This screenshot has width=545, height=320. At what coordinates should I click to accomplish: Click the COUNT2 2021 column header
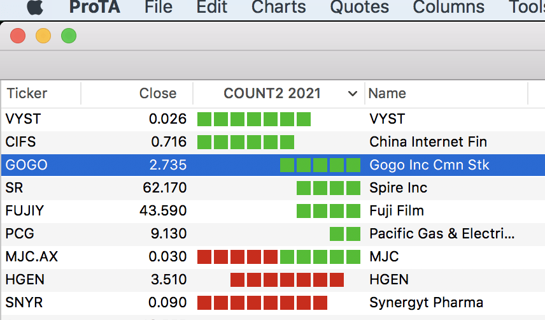(272, 93)
